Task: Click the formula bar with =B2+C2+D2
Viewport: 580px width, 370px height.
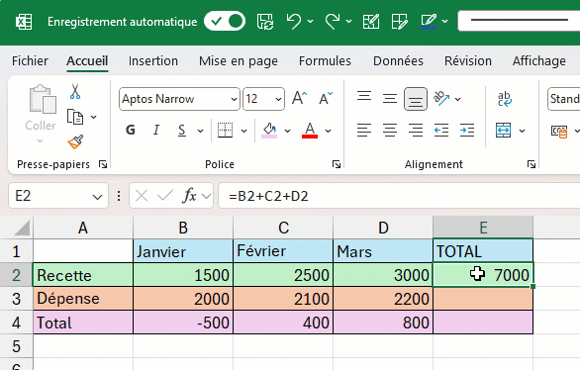Action: click(x=399, y=196)
